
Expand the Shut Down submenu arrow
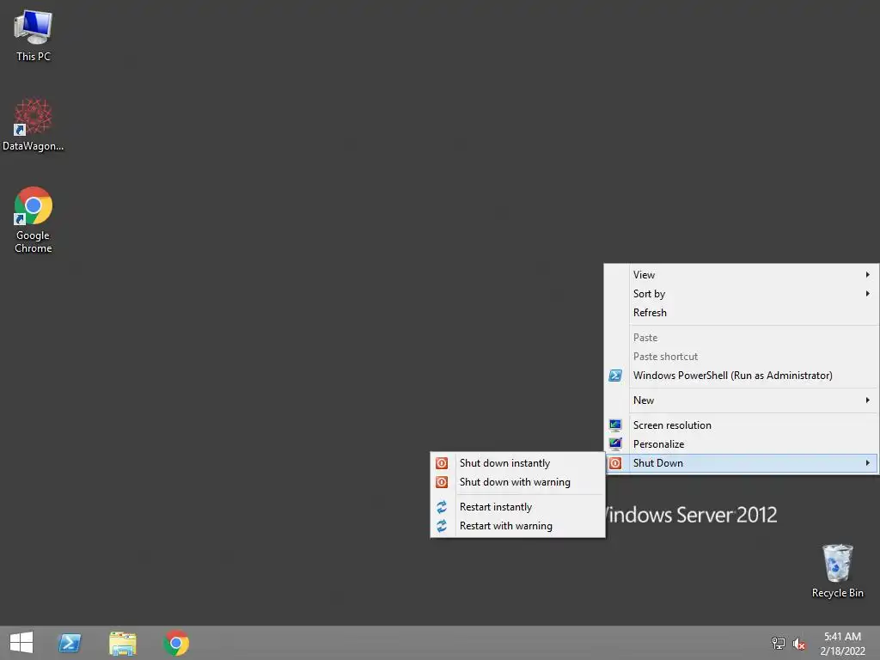[868, 463]
